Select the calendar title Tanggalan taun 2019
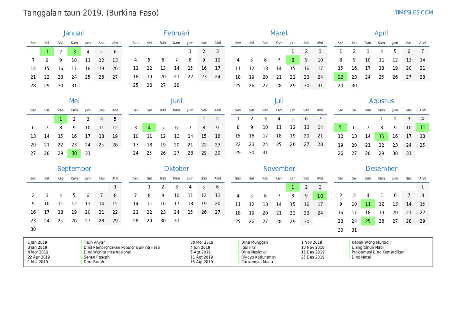 (x=91, y=13)
